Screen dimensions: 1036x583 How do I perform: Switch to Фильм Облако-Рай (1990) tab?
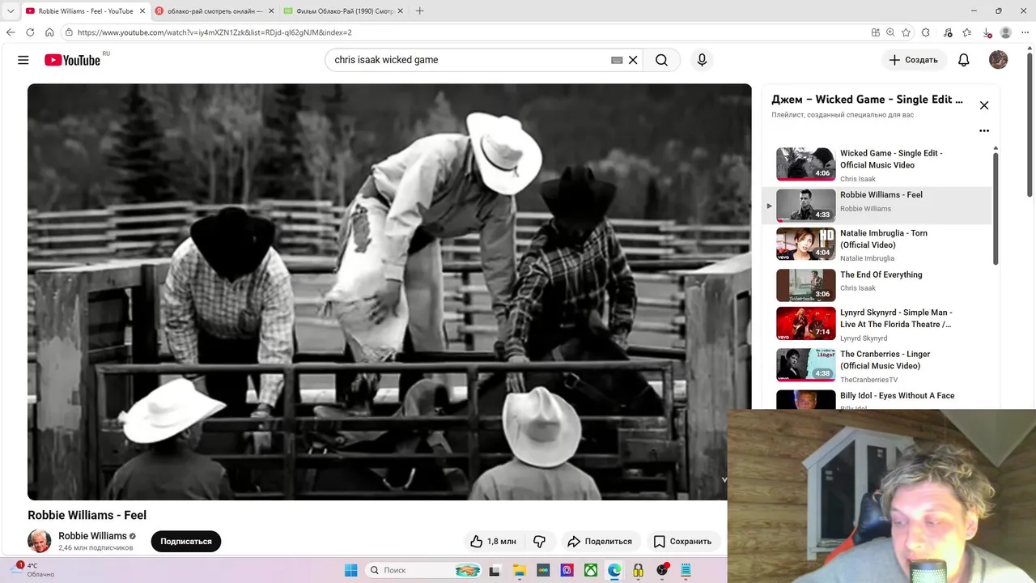point(342,11)
